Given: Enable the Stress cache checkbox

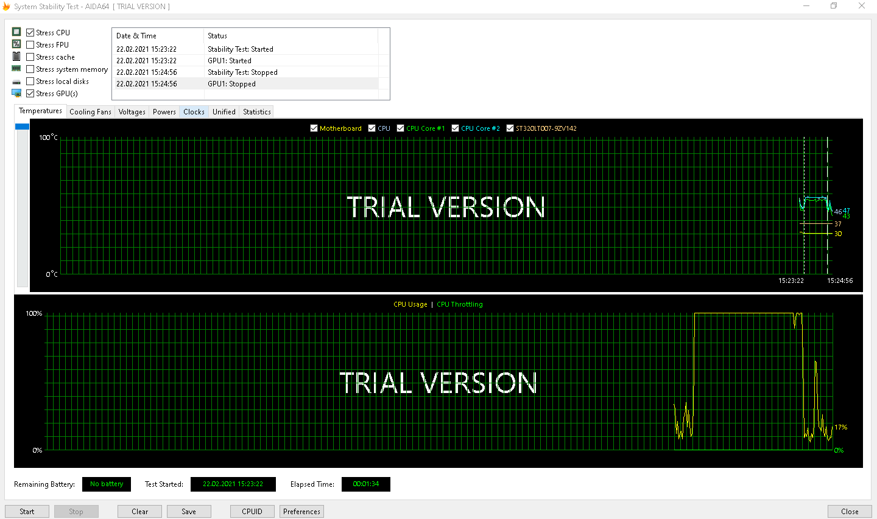Looking at the screenshot, I should [x=30, y=57].
